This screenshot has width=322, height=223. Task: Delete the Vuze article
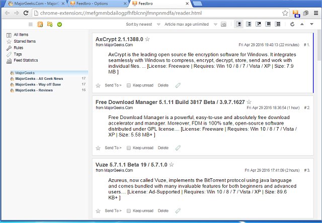(163, 211)
